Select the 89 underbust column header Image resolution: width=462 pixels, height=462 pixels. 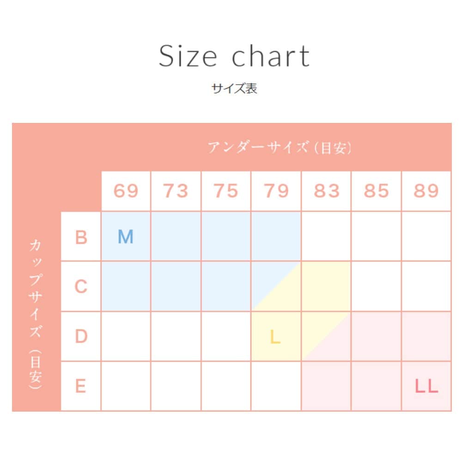point(426,191)
